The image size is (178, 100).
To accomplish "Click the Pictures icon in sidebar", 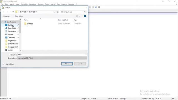I will 6,34.
